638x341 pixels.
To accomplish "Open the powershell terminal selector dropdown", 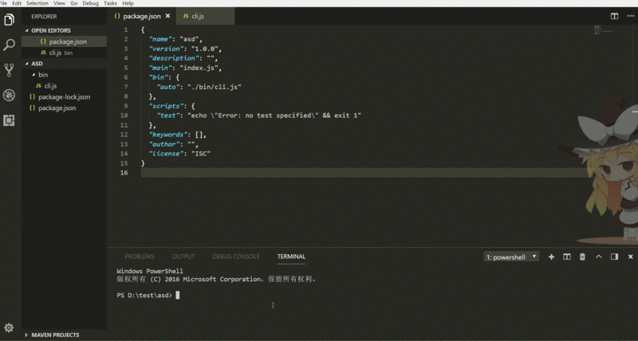I will pyautogui.click(x=511, y=257).
